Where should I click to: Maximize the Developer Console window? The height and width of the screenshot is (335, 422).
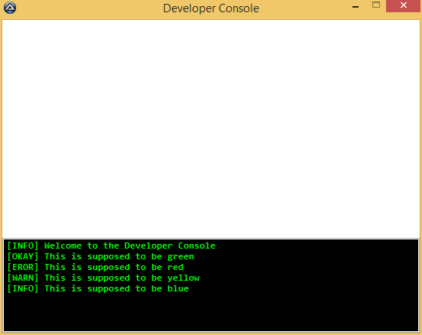click(376, 5)
